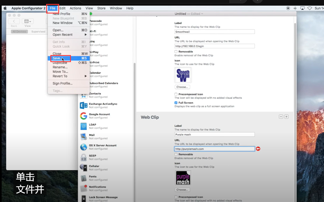Select Duplicate in the File menu
Image resolution: width=324 pixels, height=202 pixels.
[69, 63]
